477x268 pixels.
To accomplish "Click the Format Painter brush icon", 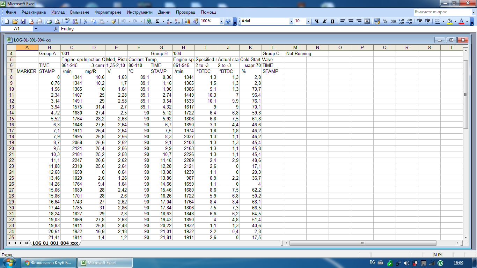I will (x=113, y=21).
